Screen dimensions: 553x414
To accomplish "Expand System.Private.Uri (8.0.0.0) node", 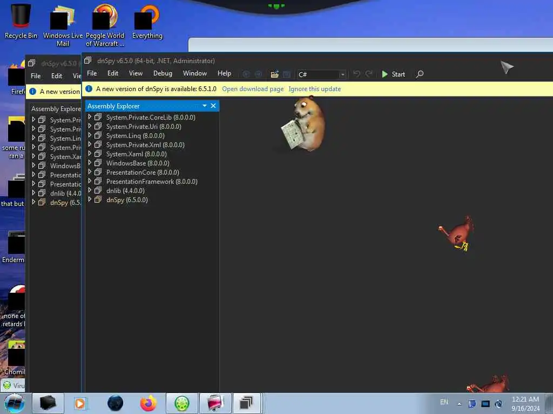I will point(90,126).
